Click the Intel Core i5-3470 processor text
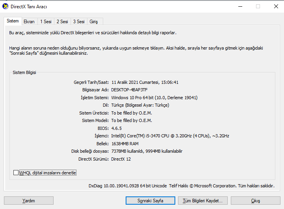This screenshot has width=284, height=209. tap(170, 136)
